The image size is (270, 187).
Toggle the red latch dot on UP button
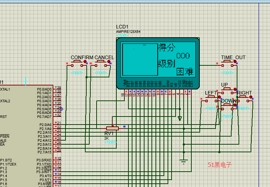pos(235,89)
